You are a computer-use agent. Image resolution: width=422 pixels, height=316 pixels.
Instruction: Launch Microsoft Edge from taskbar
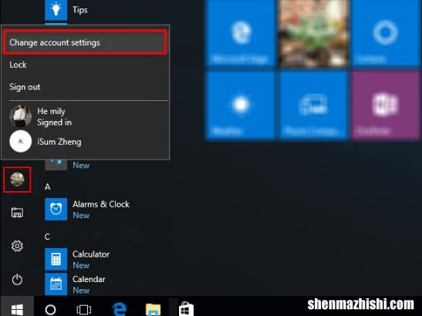pos(120,309)
